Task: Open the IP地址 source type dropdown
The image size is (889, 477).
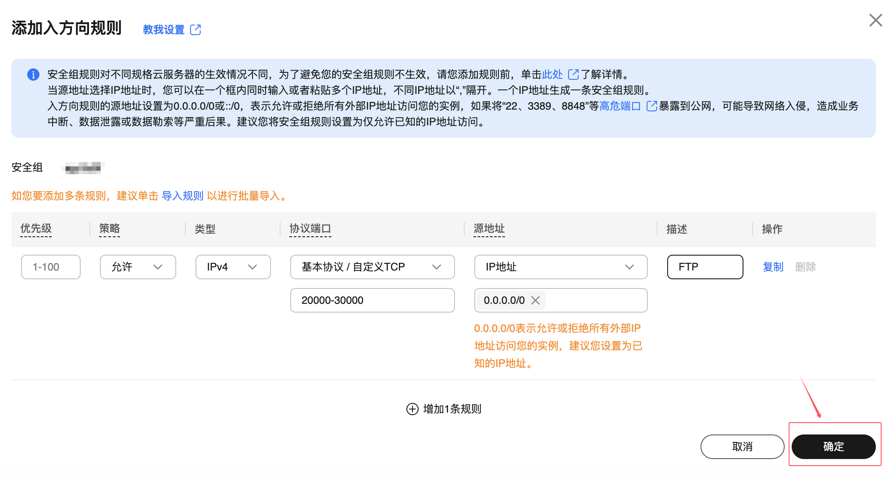Action: 561,267
